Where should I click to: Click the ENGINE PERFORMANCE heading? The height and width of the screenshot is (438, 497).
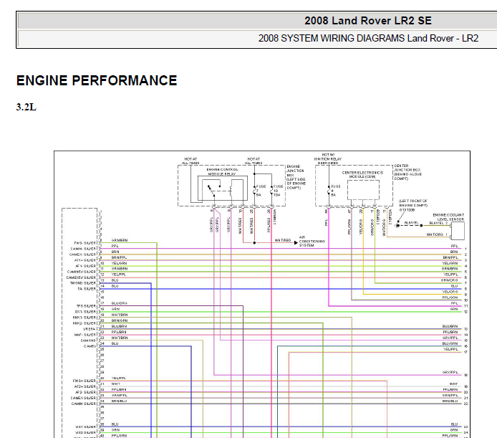(x=97, y=80)
